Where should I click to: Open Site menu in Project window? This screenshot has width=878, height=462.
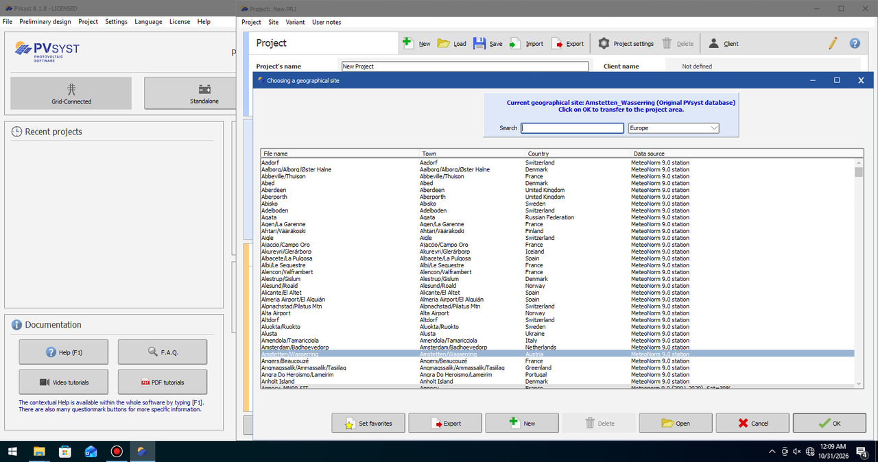click(273, 22)
